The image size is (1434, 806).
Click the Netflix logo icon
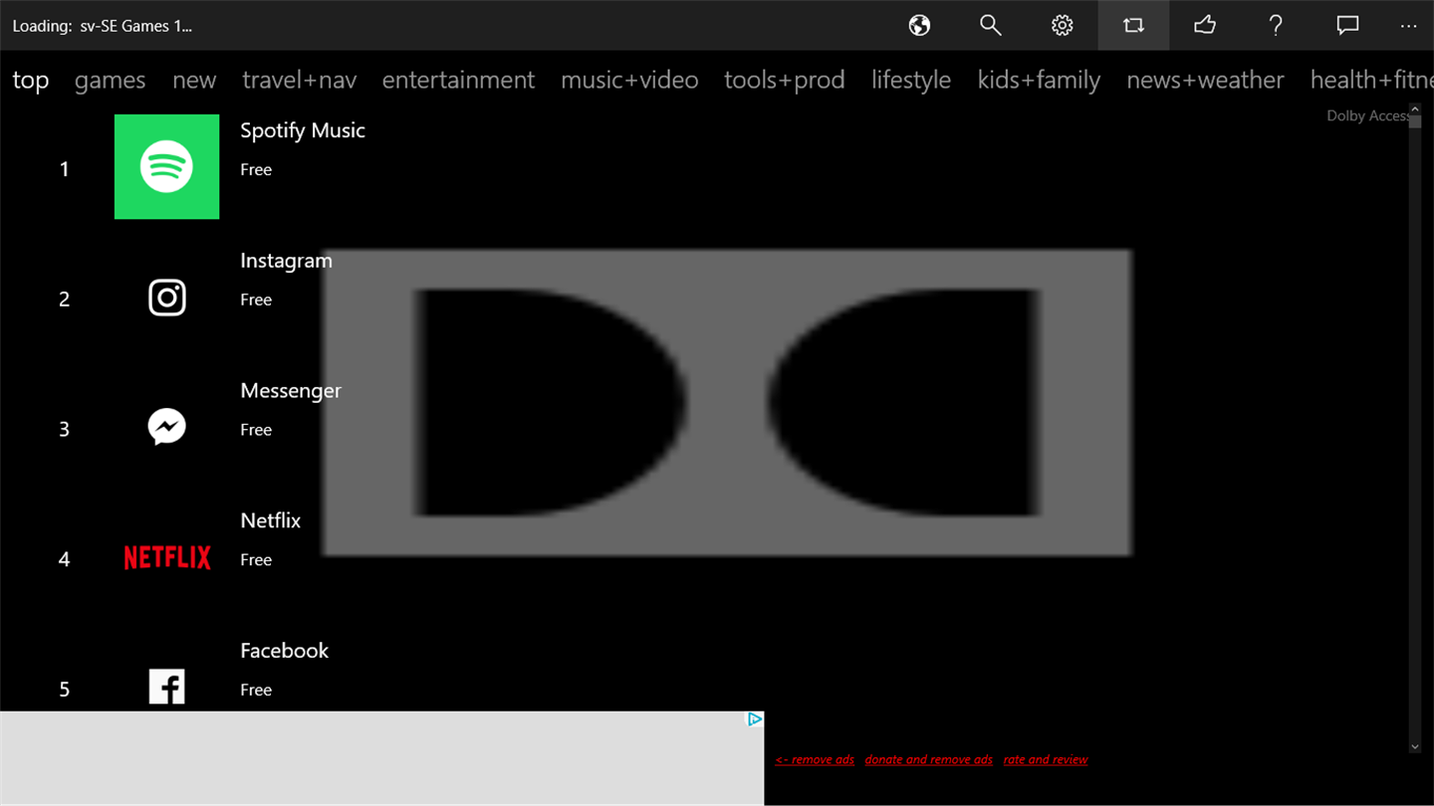(x=166, y=557)
